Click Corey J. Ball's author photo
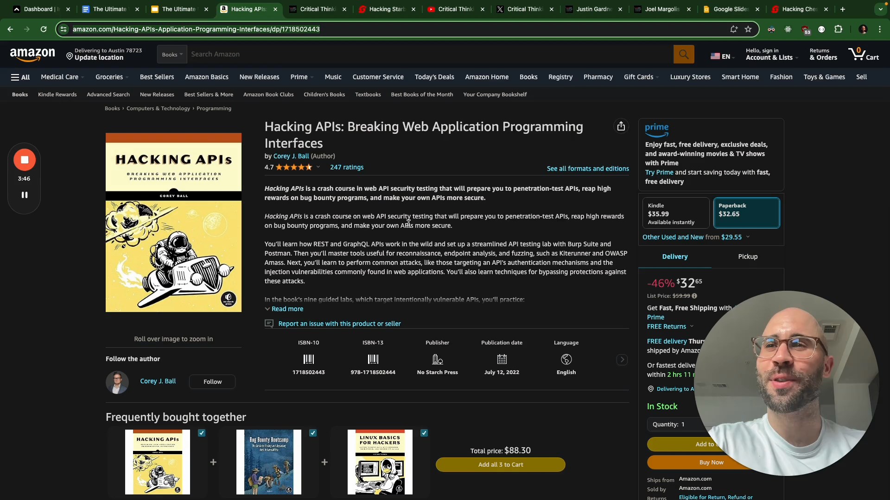The width and height of the screenshot is (890, 500). (117, 382)
